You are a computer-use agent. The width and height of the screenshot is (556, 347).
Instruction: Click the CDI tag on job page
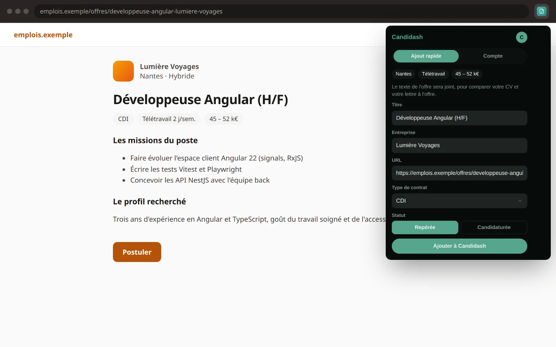123,119
